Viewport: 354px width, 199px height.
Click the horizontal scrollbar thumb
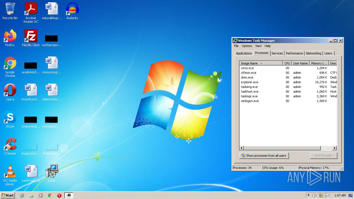click(x=282, y=148)
